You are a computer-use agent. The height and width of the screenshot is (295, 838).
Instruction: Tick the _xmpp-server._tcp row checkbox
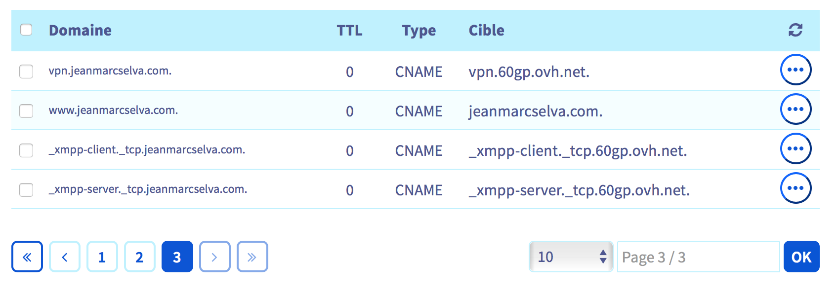click(26, 190)
